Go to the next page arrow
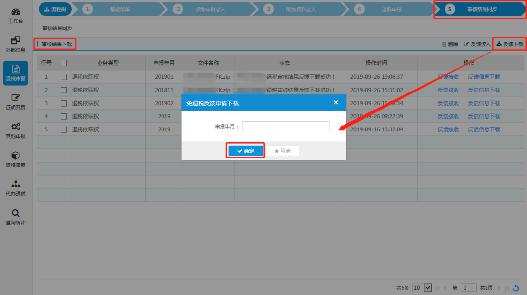 pyautogui.click(x=499, y=288)
